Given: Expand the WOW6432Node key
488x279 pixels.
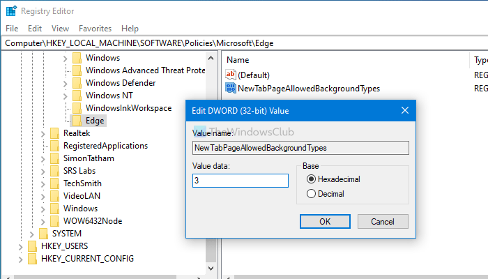Looking at the screenshot, I should coord(43,221).
